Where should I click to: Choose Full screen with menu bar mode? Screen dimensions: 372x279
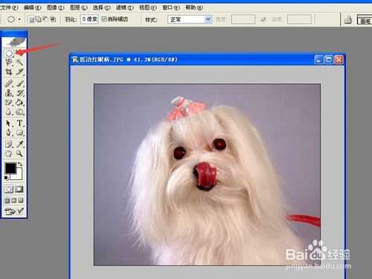coord(14,200)
